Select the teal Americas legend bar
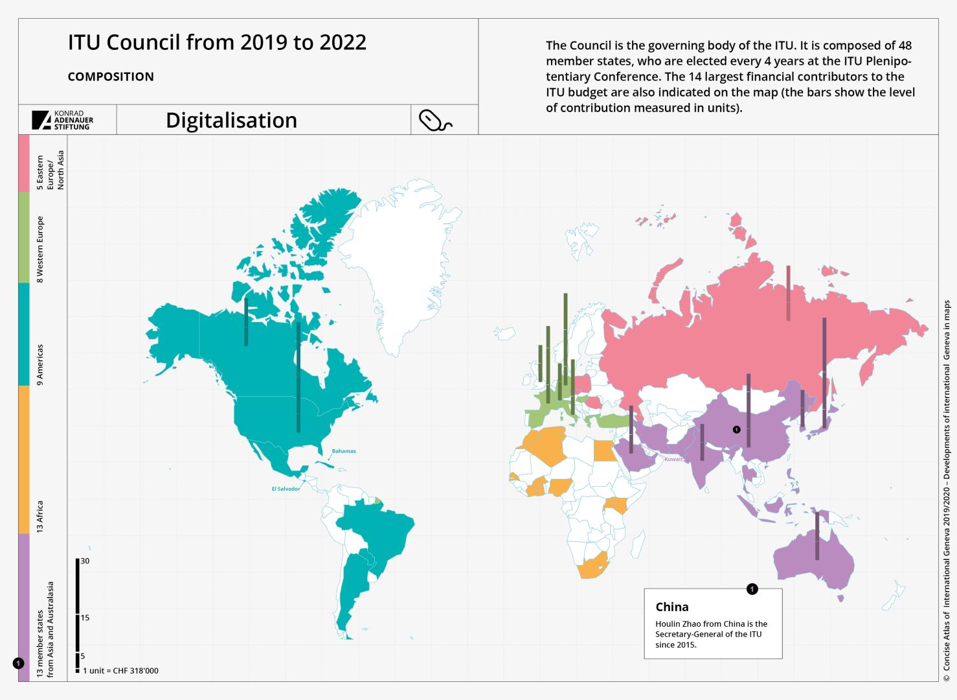This screenshot has width=957, height=700. [x=24, y=334]
